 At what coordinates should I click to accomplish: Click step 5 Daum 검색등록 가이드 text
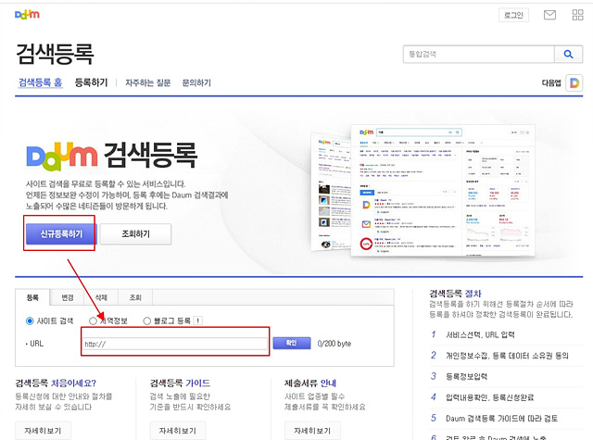click(501, 419)
